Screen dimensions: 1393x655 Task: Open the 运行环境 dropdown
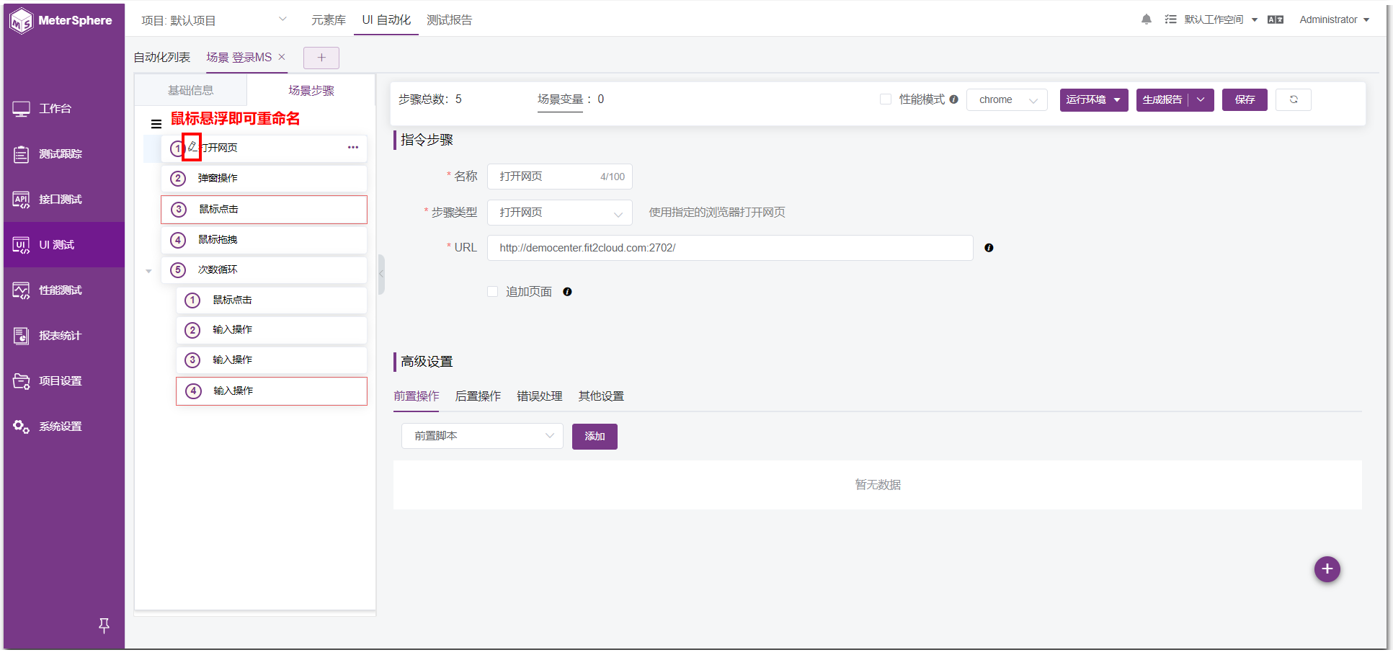tap(1094, 99)
